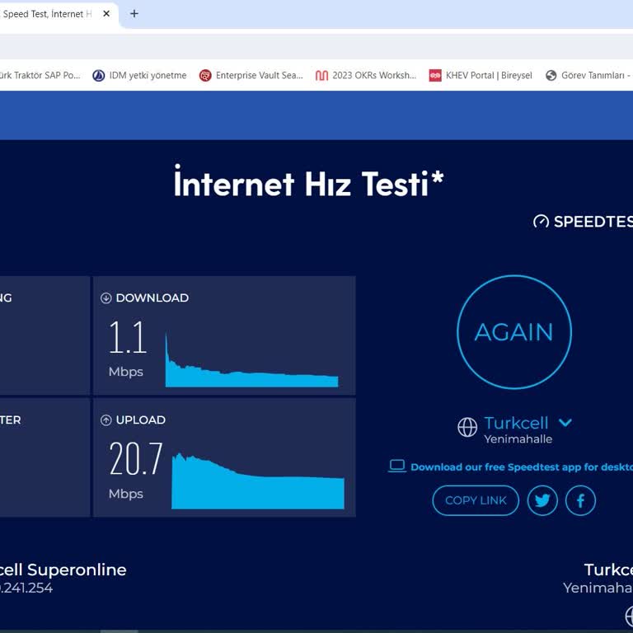Click the AGAIN button to rerun test
Image resolution: width=633 pixels, height=633 pixels.
pyautogui.click(x=514, y=332)
